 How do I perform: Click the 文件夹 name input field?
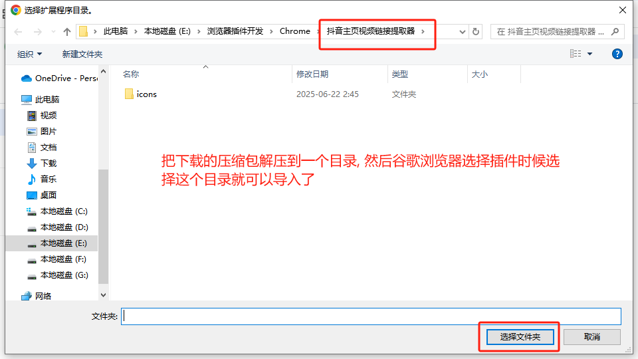(372, 316)
